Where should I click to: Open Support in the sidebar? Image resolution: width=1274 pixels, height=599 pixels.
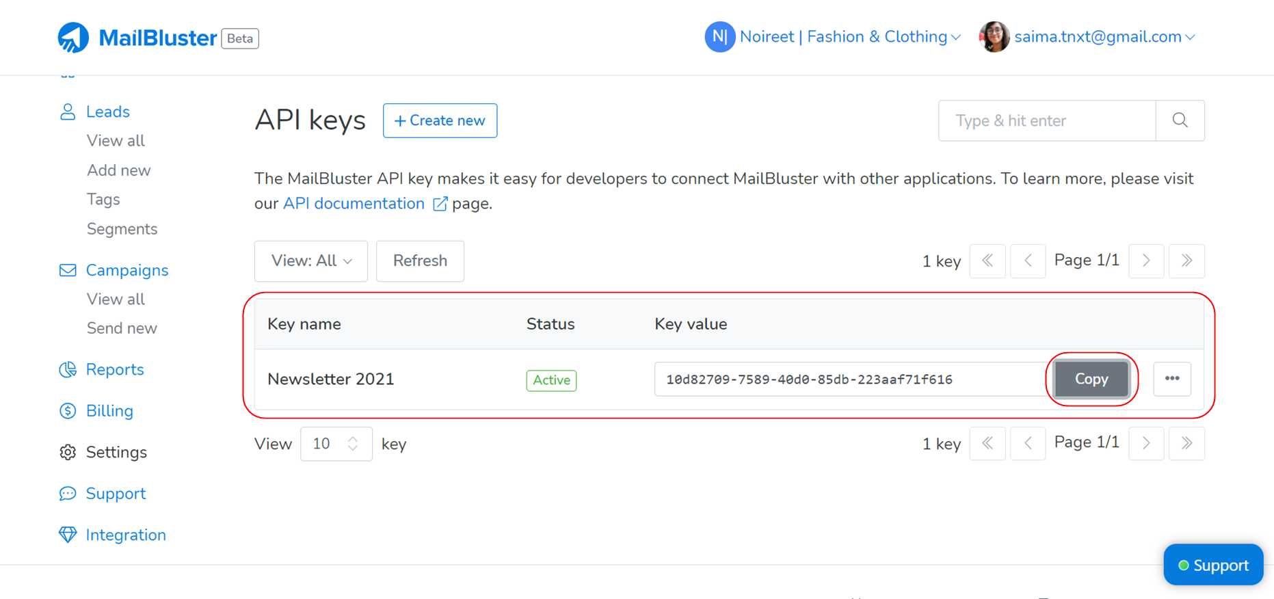coord(116,494)
